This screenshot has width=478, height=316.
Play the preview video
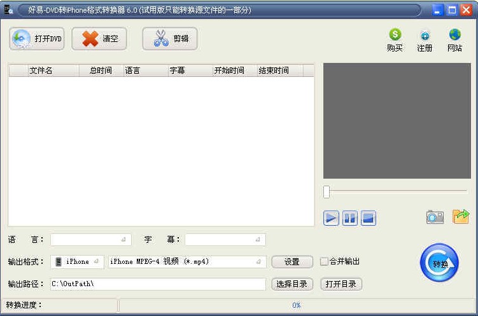[331, 218]
